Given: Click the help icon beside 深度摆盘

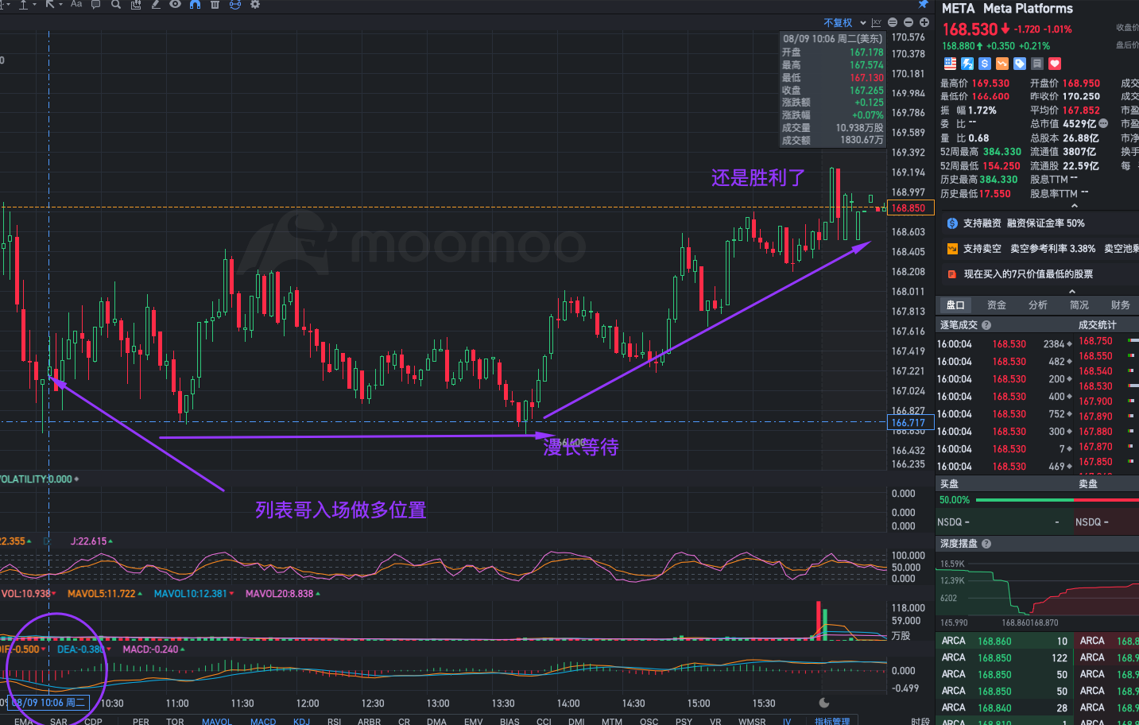Looking at the screenshot, I should click(x=986, y=544).
